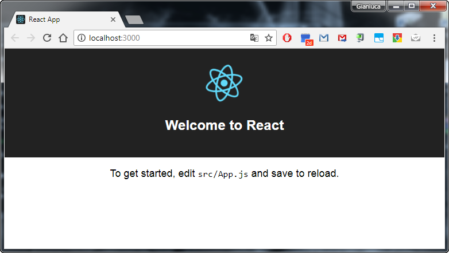Click the localhost:3000 address bar
This screenshot has height=253, width=449.
[167, 38]
